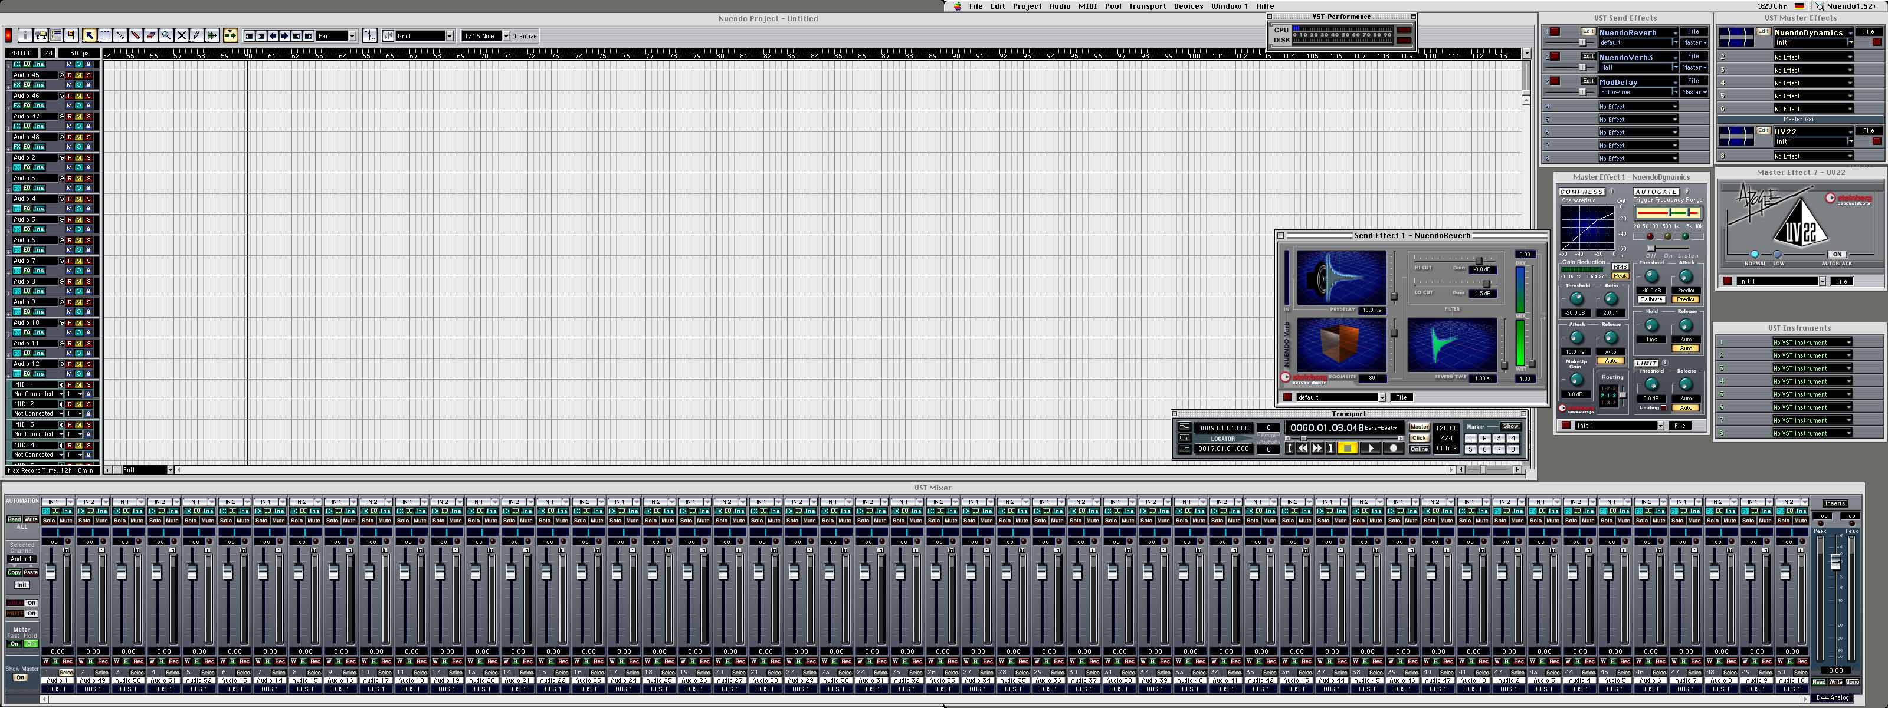Select the Object Selection arrow tool
This screenshot has width=1888, height=708.
tap(88, 35)
